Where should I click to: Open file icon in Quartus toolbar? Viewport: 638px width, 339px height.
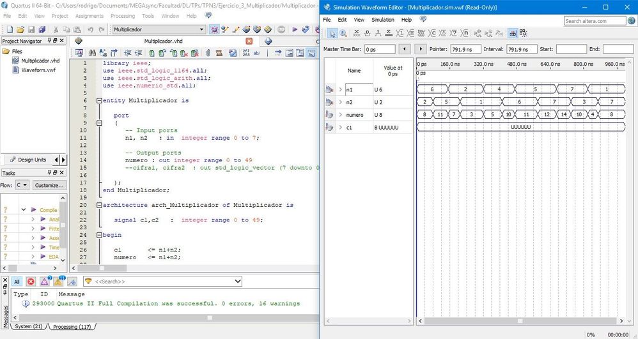(20, 29)
